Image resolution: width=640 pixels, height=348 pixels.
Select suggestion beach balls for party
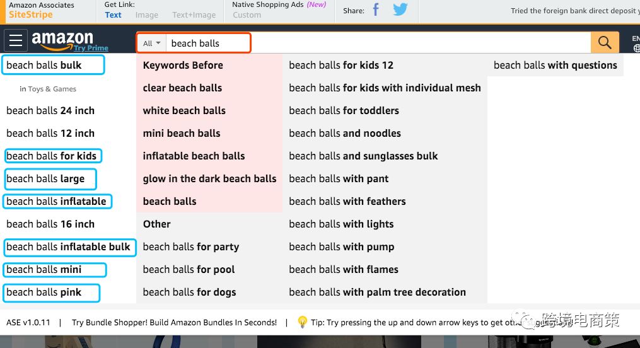[191, 247]
